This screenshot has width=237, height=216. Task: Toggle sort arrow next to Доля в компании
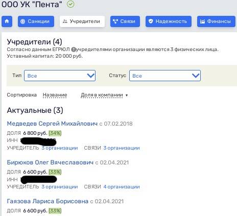click(127, 95)
